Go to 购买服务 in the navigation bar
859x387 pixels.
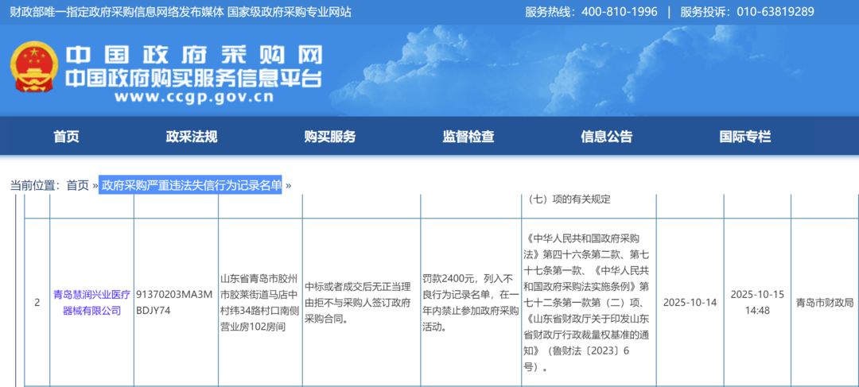coord(329,137)
